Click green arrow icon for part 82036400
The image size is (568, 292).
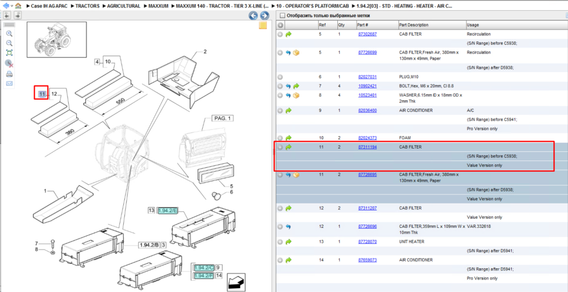click(289, 110)
